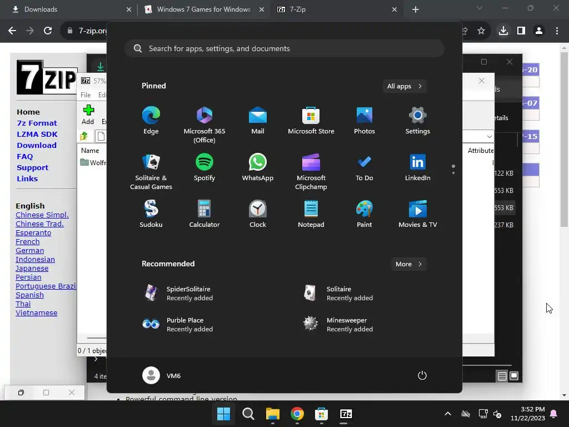The image size is (569, 427).
Task: Reload the 7-zip.org page
Action: pos(48,31)
